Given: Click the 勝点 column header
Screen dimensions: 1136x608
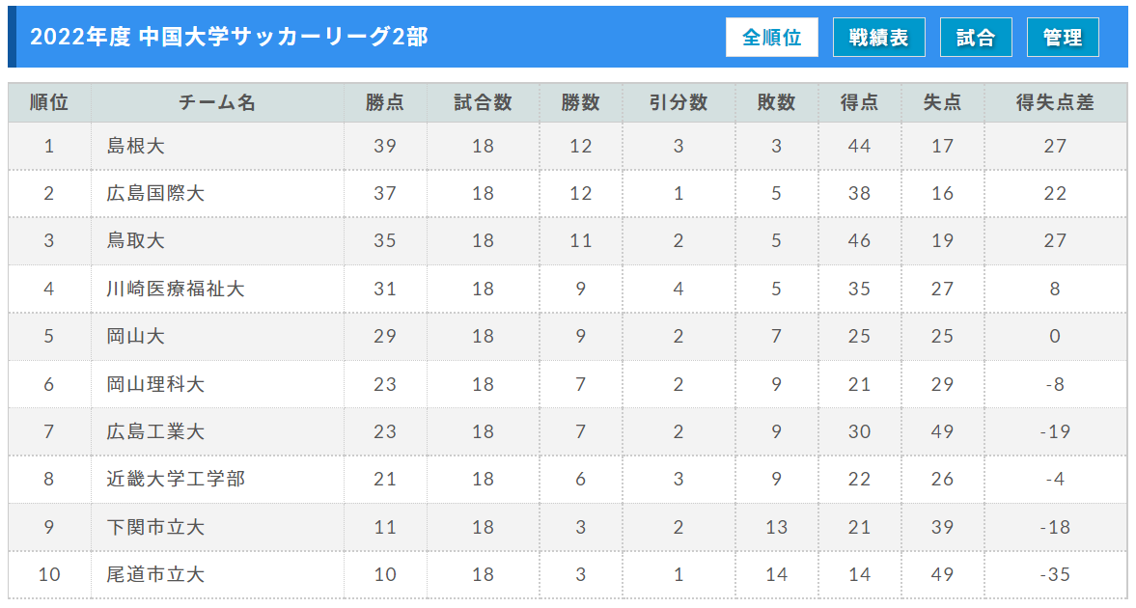Looking at the screenshot, I should click(385, 102).
